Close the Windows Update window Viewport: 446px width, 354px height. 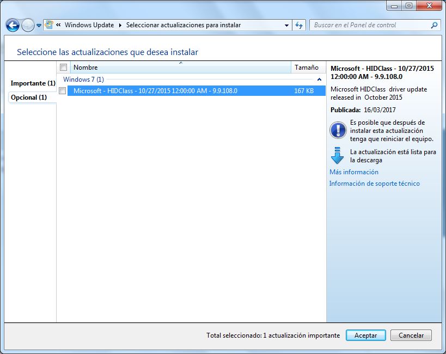click(x=429, y=5)
